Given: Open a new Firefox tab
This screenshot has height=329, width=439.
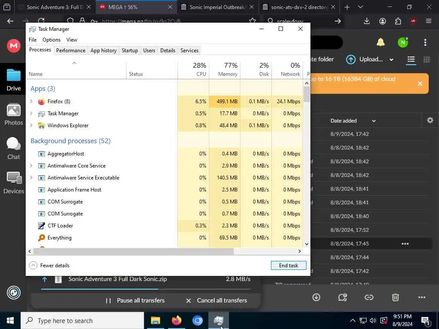Looking at the screenshot, I should tap(347, 7).
